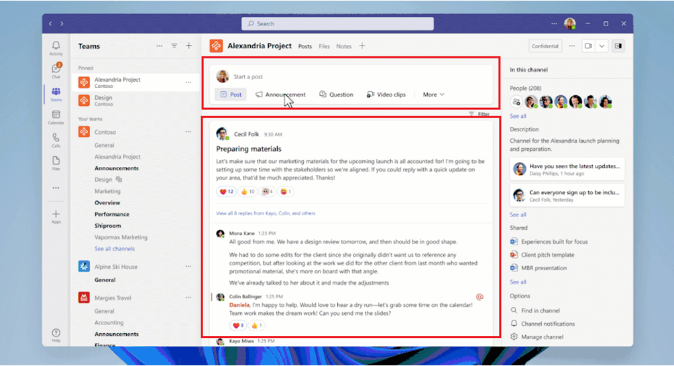Add people icon under People (208)

click(x=516, y=102)
